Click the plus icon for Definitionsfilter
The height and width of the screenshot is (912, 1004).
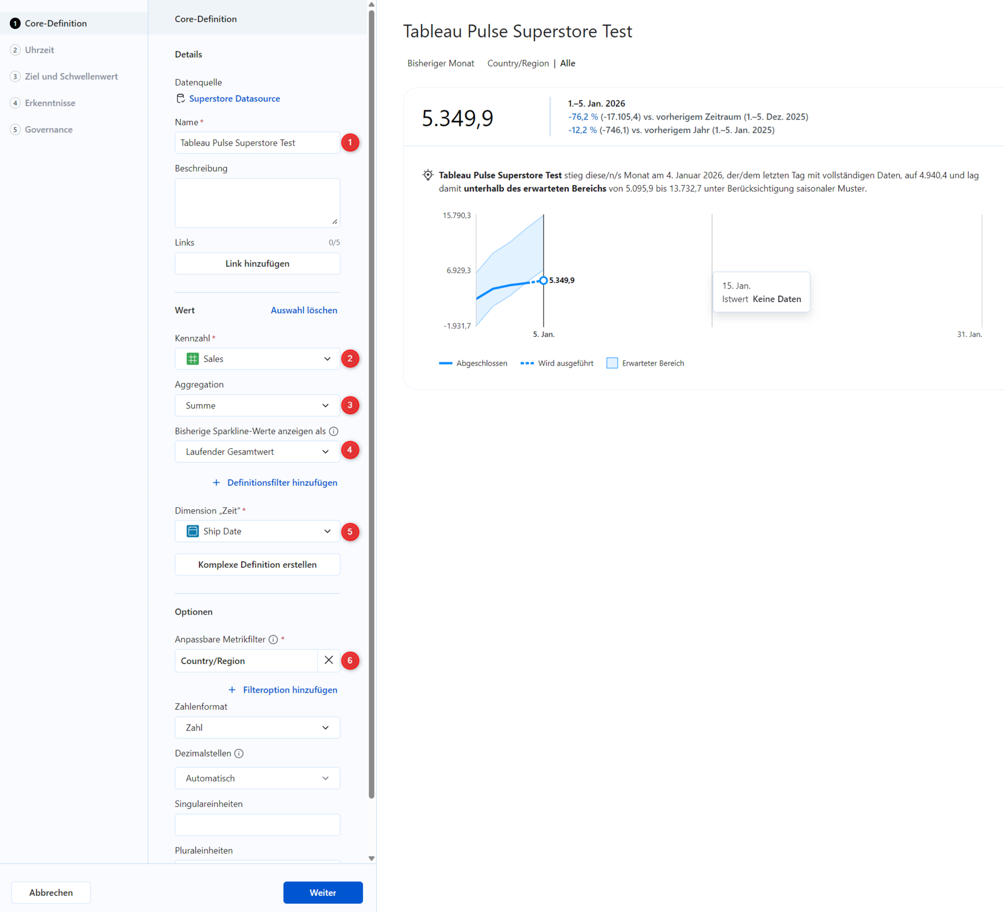(x=216, y=482)
